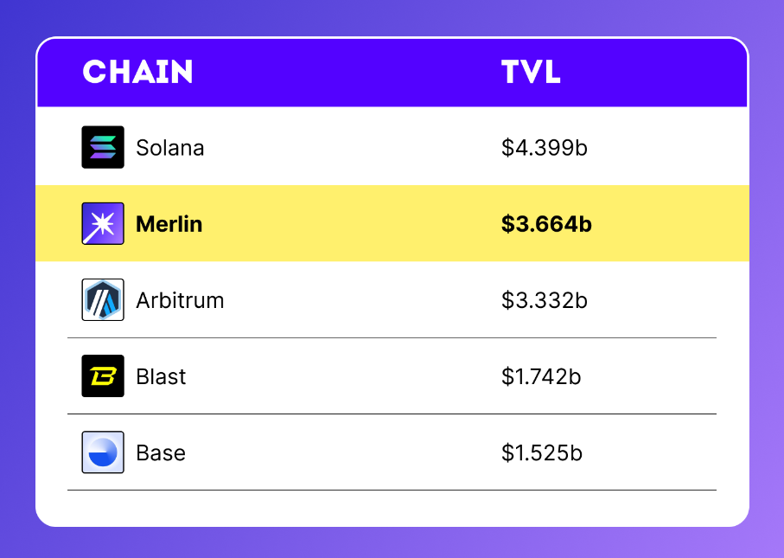Click Solana's $4.399b TVL value
The image size is (784, 558).
[x=545, y=148]
